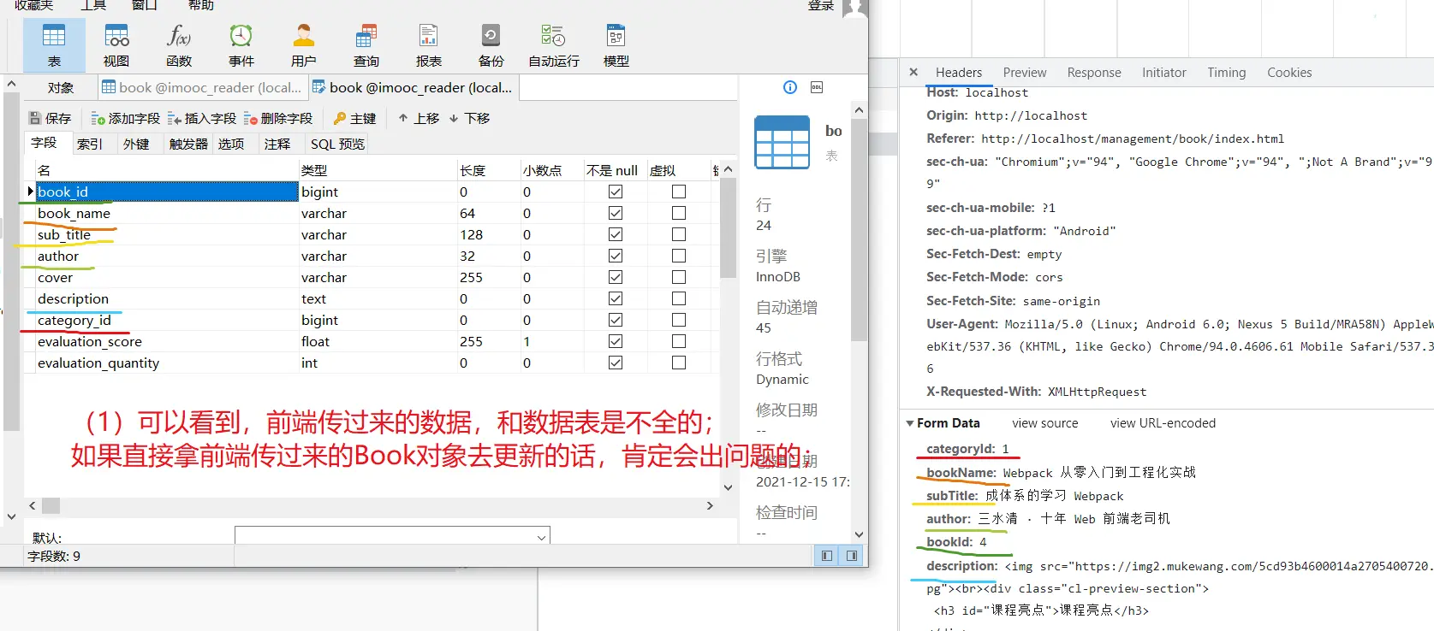This screenshot has width=1434, height=631.
Task: Click the 函数 (Function) icon
Action: (x=179, y=45)
